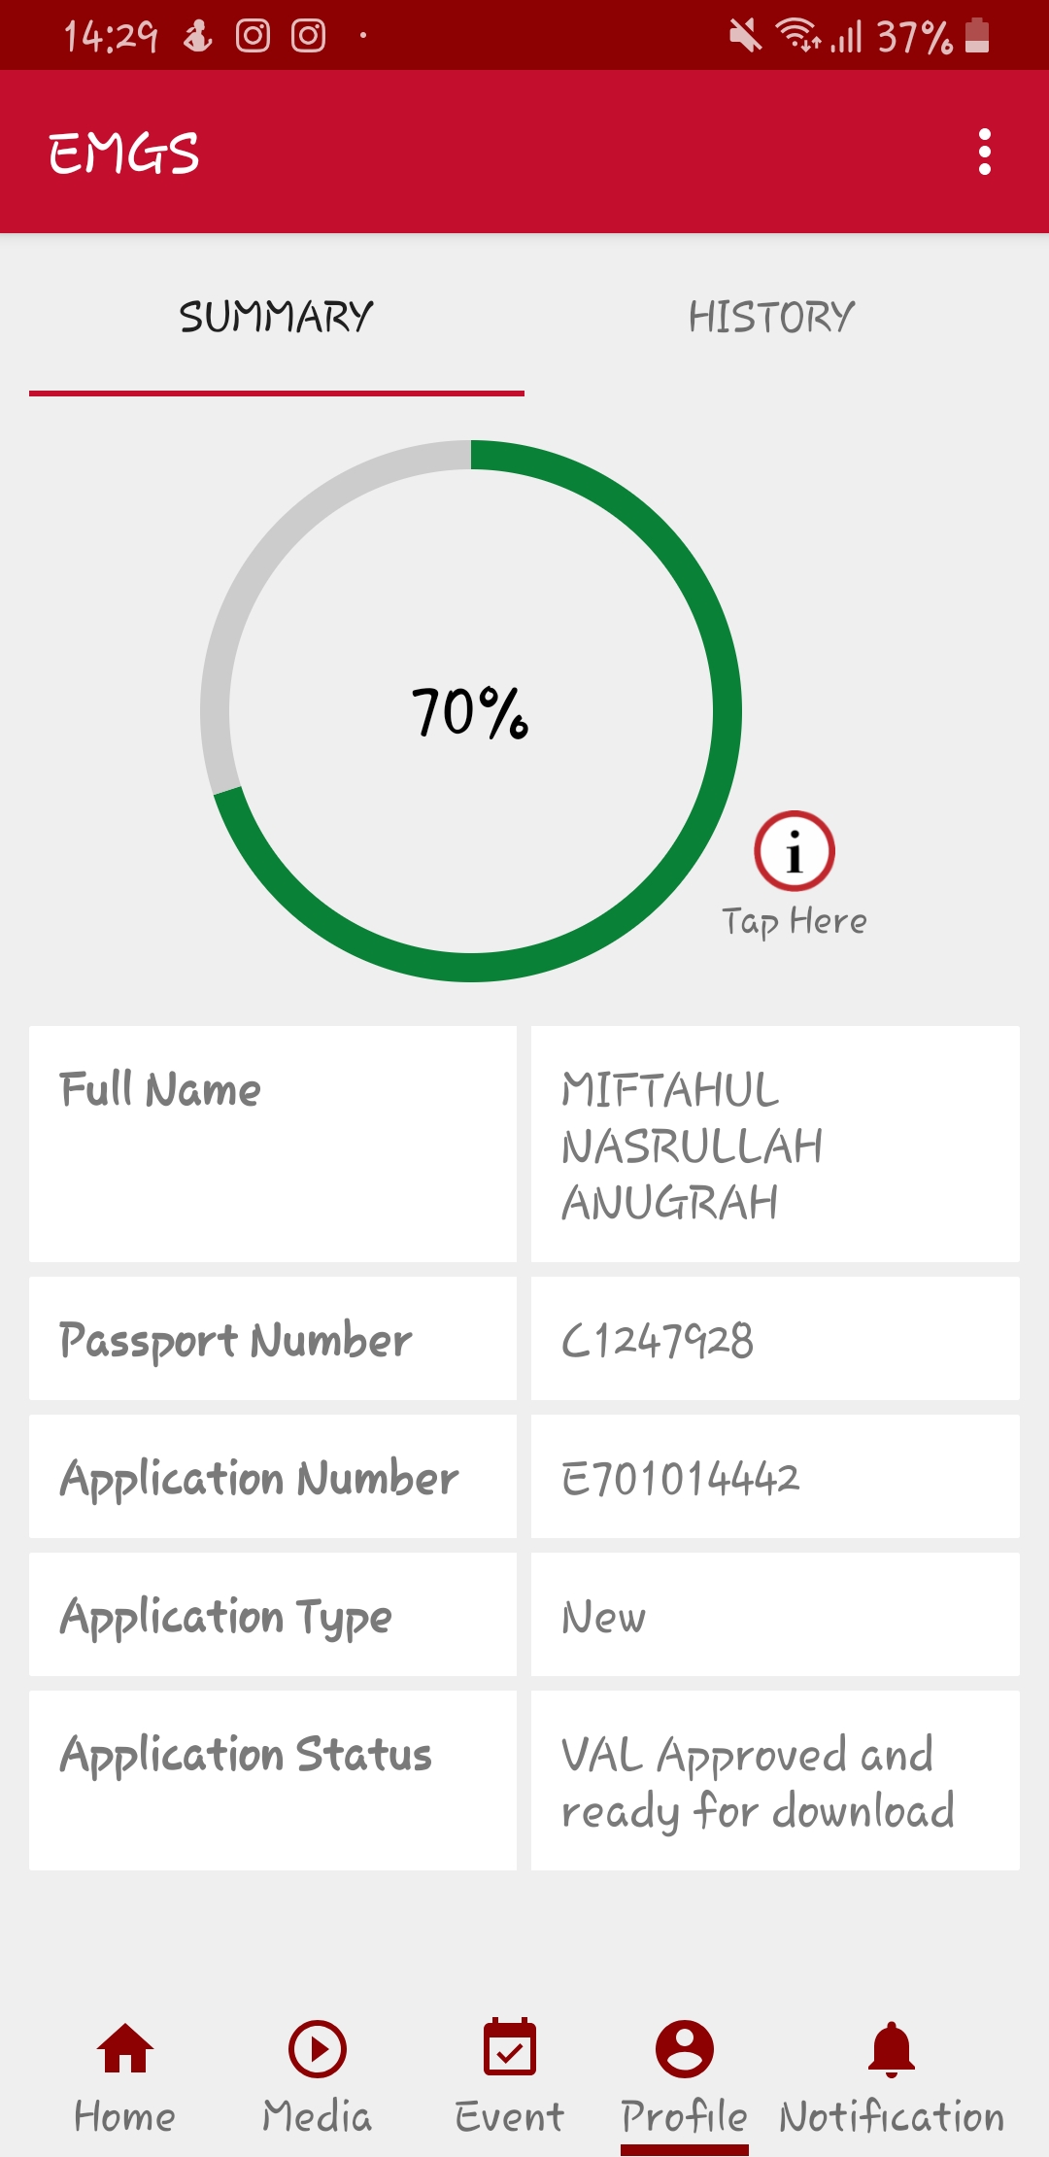The width and height of the screenshot is (1049, 2157).
Task: Tap the Application Type value New
Action: [603, 1617]
